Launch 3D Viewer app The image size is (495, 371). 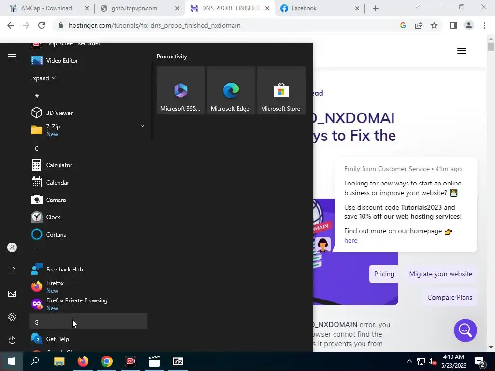[x=88, y=113]
